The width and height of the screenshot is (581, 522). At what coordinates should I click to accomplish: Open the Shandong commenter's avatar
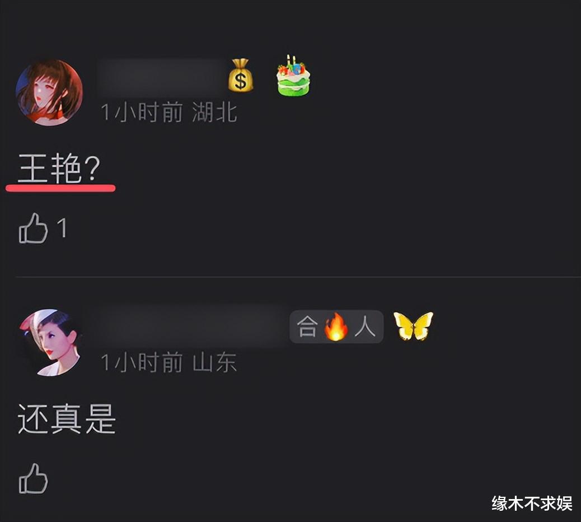[x=49, y=343]
